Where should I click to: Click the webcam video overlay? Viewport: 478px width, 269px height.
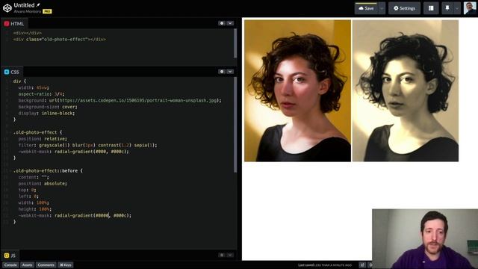(425, 239)
